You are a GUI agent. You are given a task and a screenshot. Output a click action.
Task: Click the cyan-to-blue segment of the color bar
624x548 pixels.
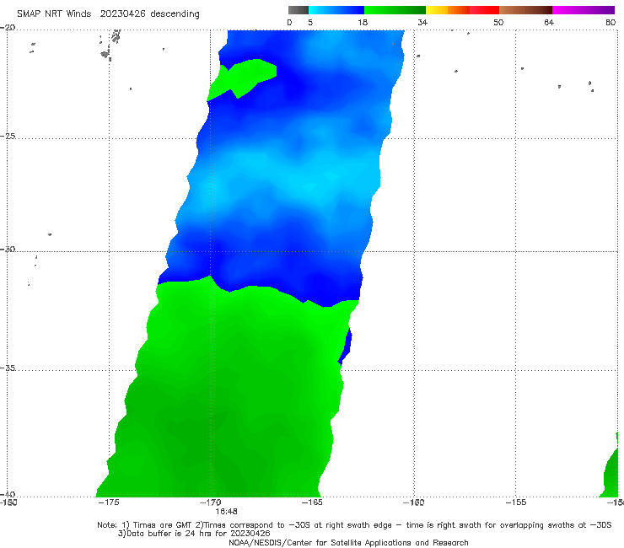pos(336,10)
